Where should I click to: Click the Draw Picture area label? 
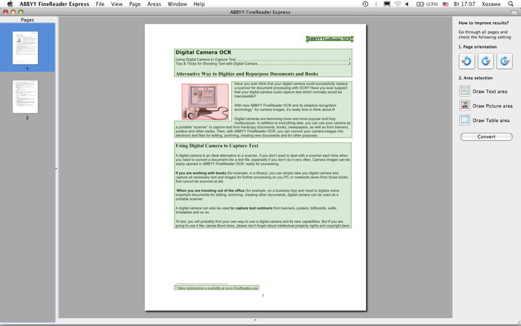point(492,106)
